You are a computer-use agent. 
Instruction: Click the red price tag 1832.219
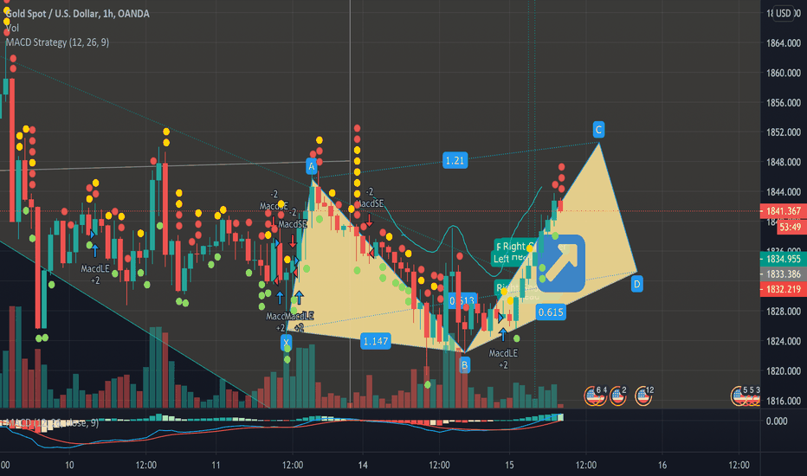(784, 289)
